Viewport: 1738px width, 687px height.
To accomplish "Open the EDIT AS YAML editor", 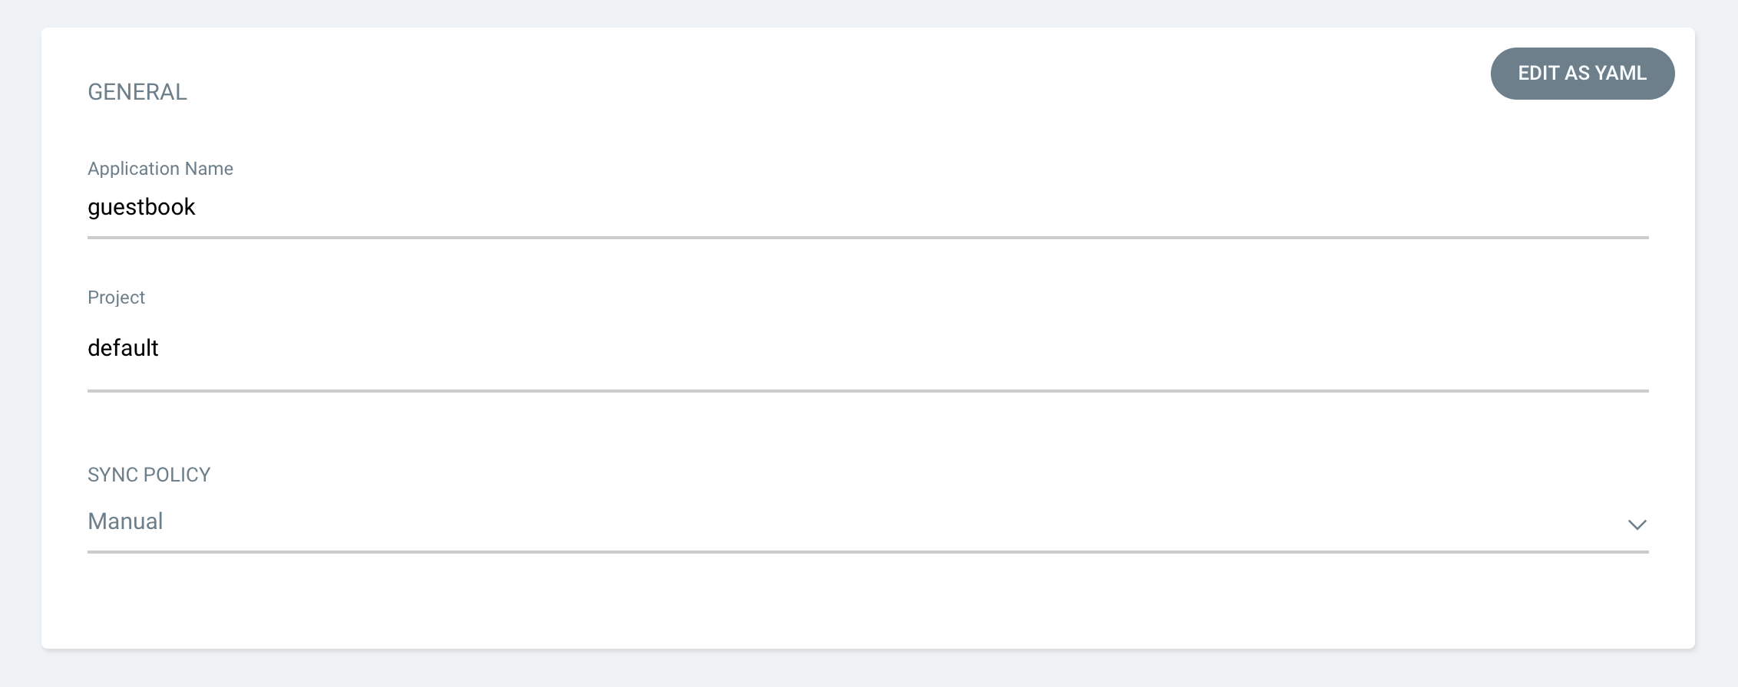I will click(x=1582, y=74).
